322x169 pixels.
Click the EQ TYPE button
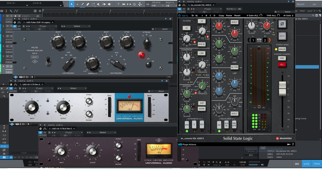[x=234, y=67]
